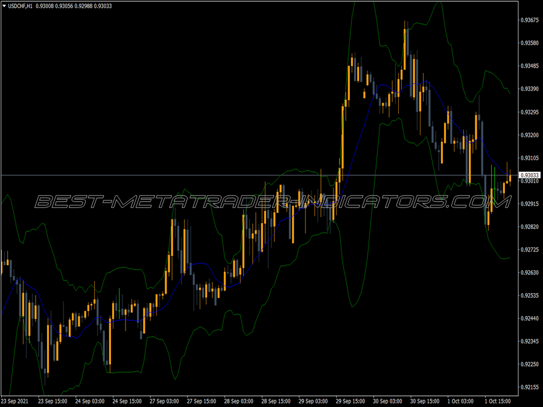Click the 0.93200 price axis label

coord(530,135)
